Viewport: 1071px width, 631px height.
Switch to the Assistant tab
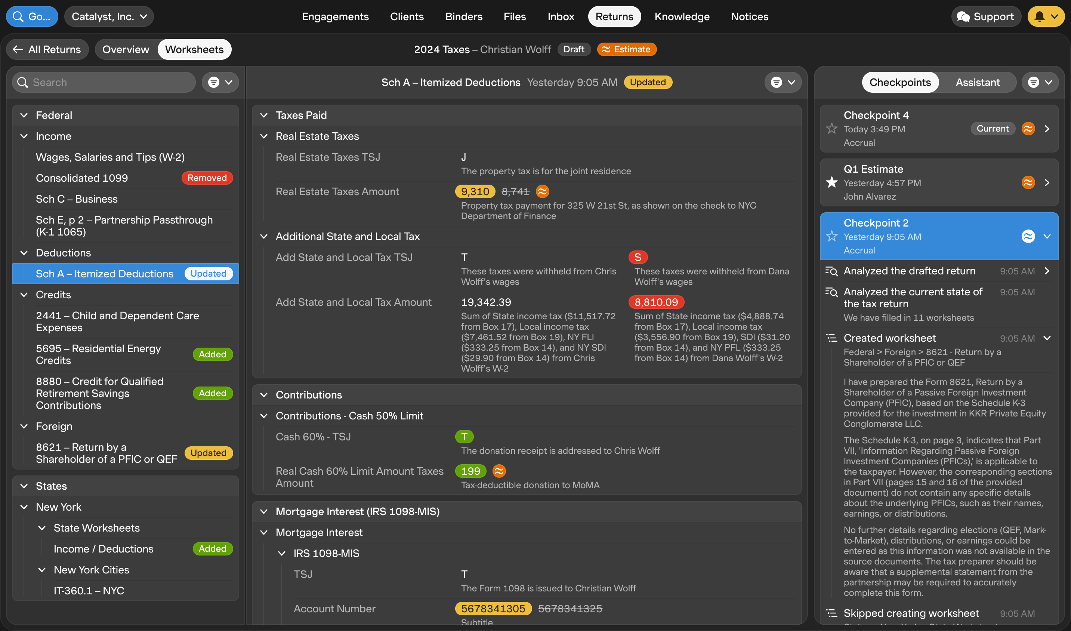(x=977, y=83)
